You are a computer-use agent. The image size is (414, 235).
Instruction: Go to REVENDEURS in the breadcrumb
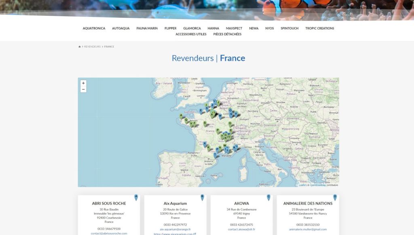click(x=93, y=47)
